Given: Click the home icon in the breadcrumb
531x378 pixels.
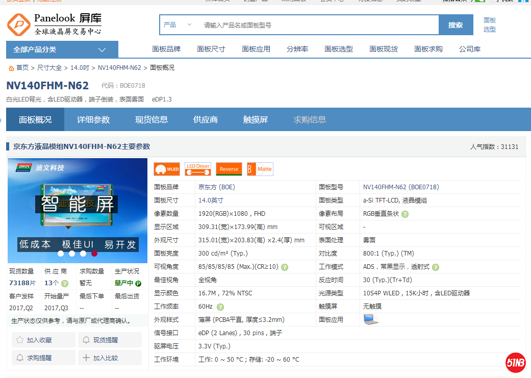Looking at the screenshot, I should pos(10,67).
